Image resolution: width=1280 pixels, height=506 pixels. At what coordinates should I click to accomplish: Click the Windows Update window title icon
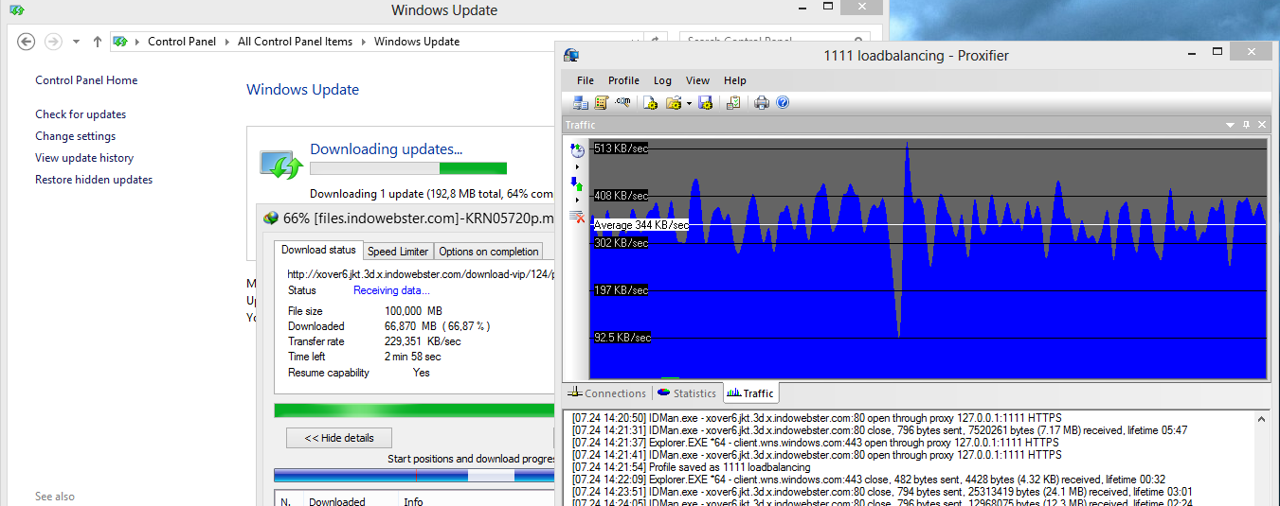click(17, 10)
